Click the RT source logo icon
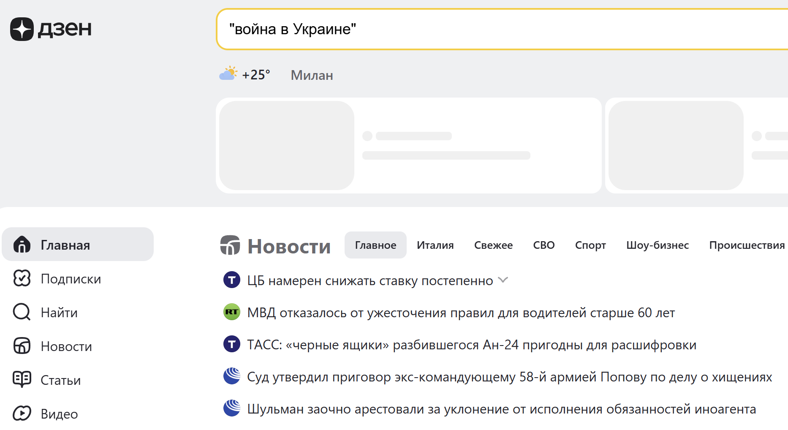788x430 pixels. click(231, 312)
